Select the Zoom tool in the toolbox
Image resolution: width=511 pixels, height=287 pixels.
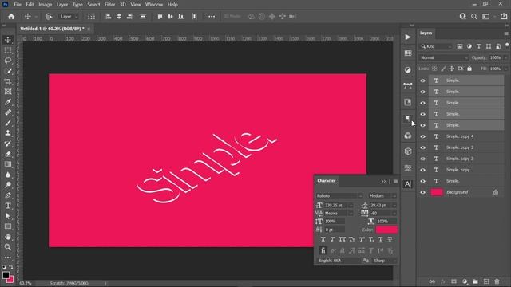pos(8,247)
